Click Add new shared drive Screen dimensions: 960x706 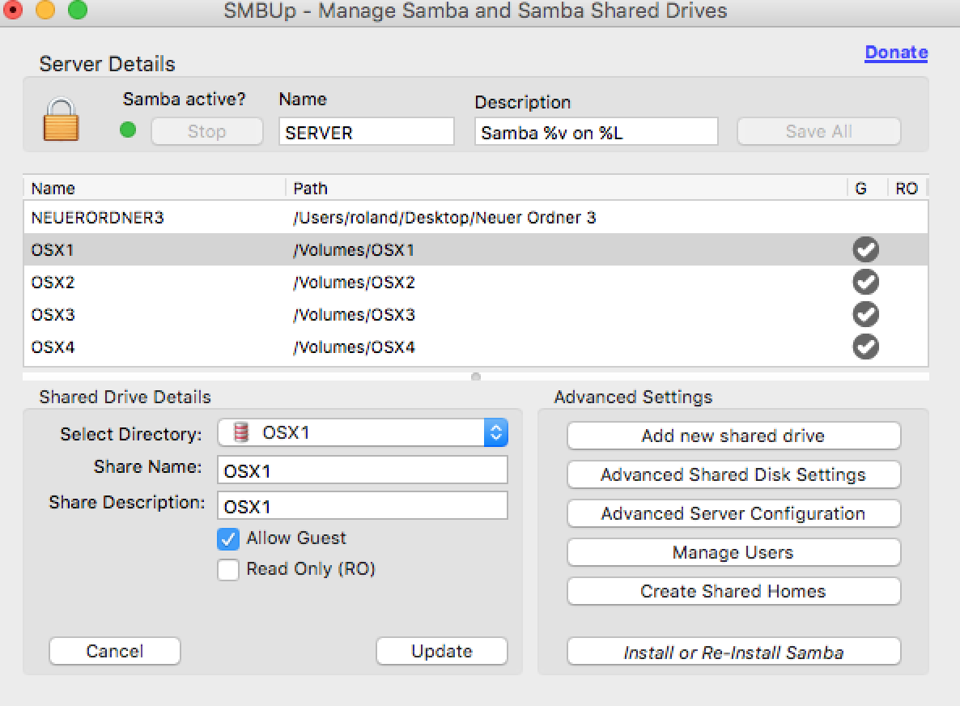(x=733, y=436)
